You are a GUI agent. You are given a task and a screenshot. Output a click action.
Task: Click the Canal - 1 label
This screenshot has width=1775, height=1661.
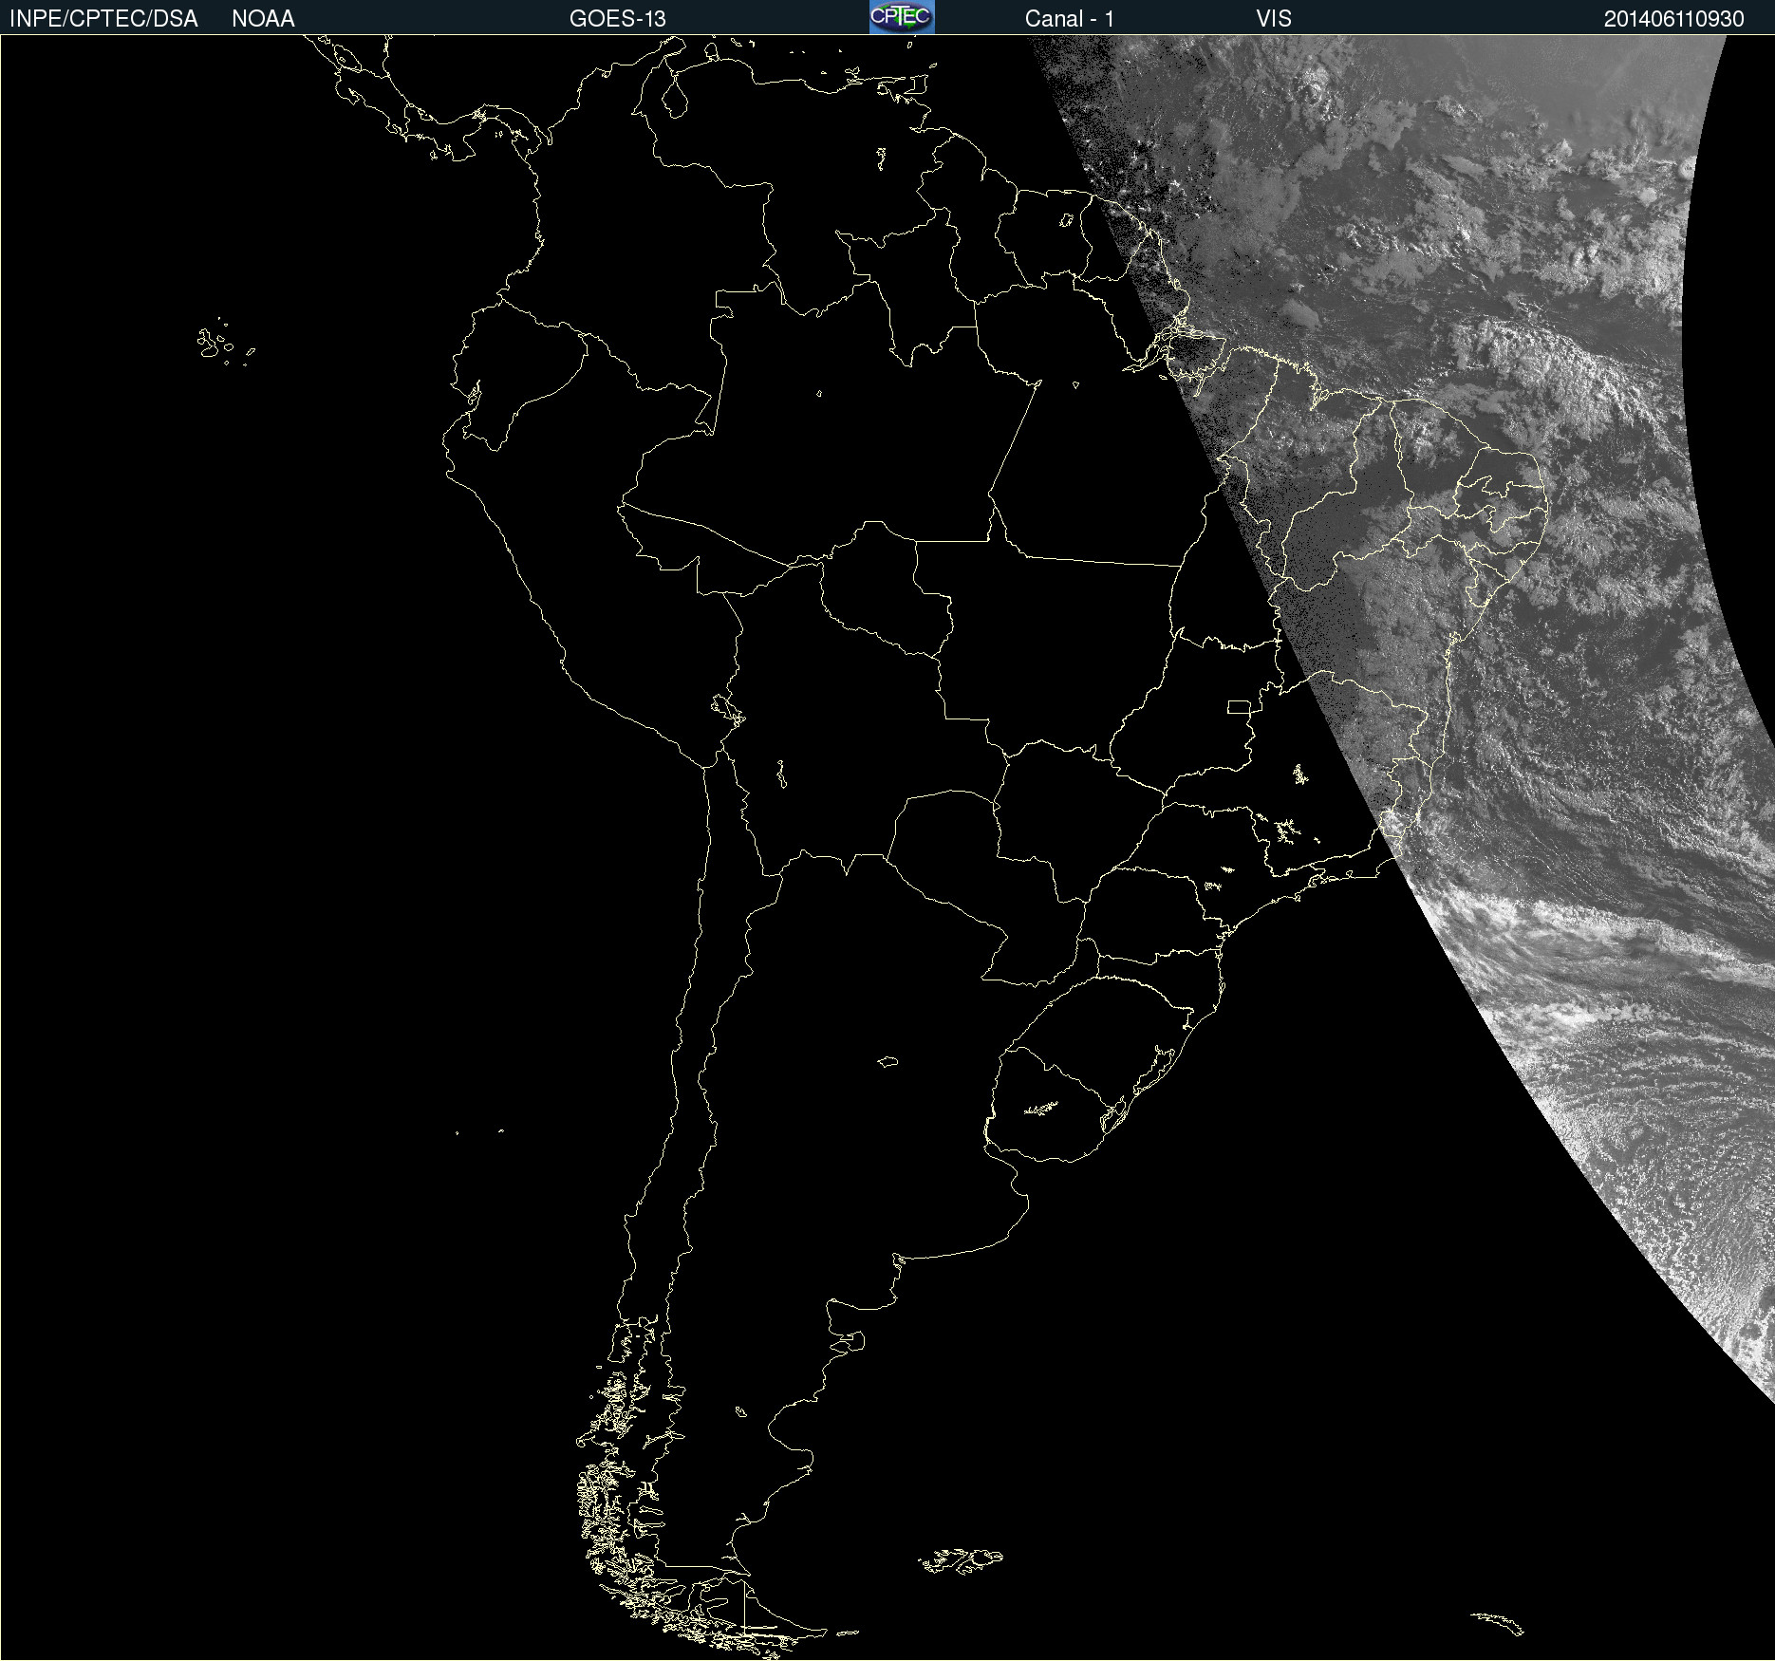(1070, 19)
